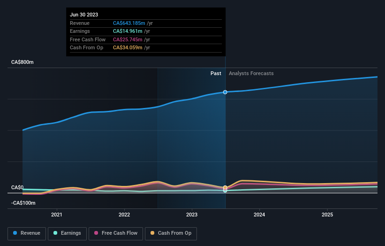Screen dimensions: 385x246
Task: Click the Earnings value CA$14.961m
Action: (x=128, y=31)
